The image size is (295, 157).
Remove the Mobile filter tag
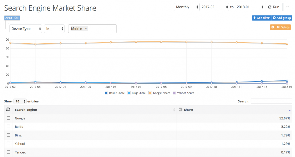(86, 29)
